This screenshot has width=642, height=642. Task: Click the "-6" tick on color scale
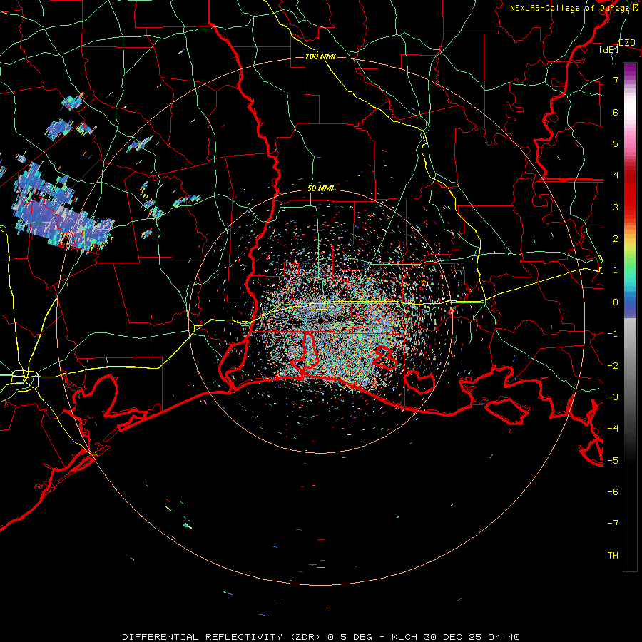pos(613,492)
